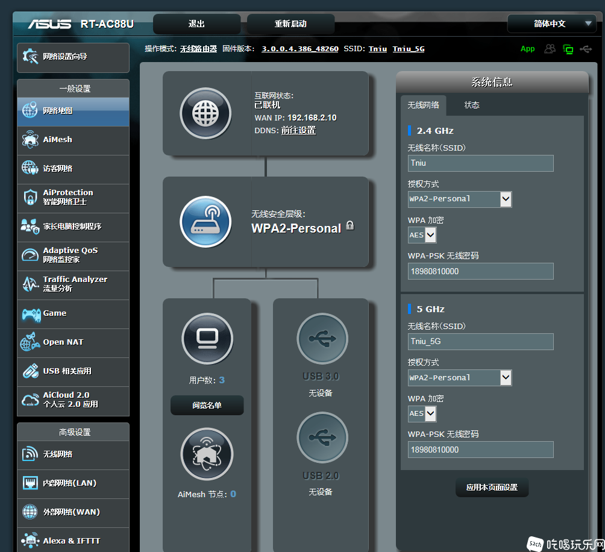Image resolution: width=605 pixels, height=552 pixels.
Task: Open the 简体中文 language dropdown
Action: 551,24
